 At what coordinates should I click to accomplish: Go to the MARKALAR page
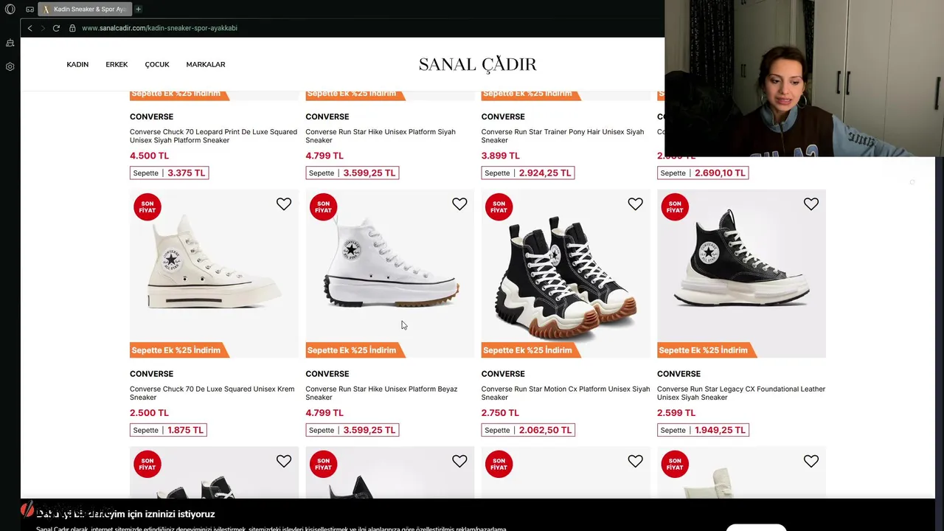tap(206, 65)
